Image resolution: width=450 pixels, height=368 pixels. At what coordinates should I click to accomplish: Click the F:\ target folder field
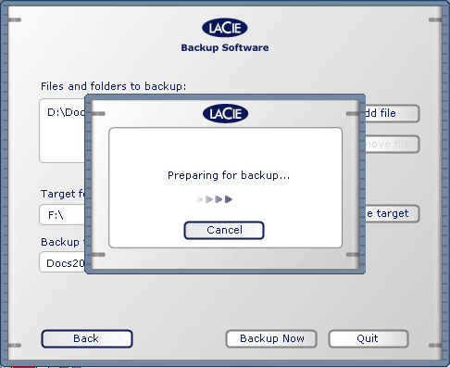coord(62,215)
